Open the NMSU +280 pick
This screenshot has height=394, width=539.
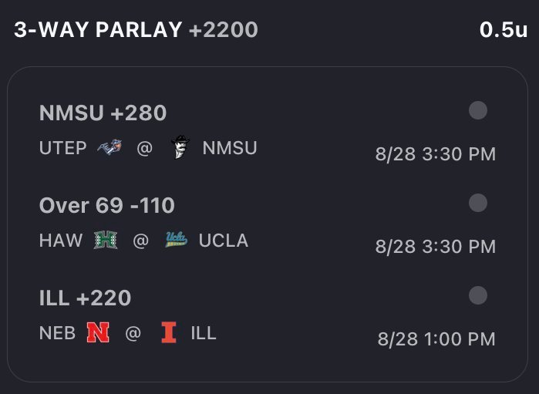[103, 113]
